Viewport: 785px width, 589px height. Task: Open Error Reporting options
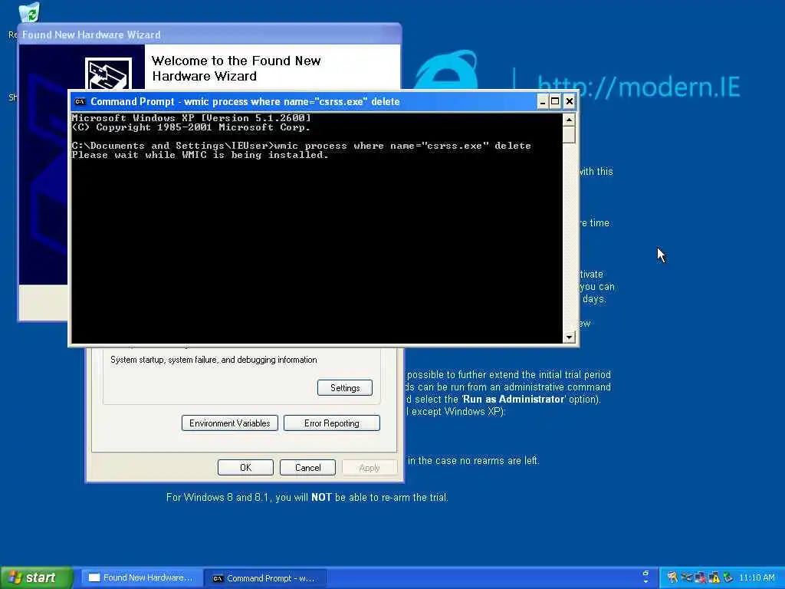click(x=331, y=423)
